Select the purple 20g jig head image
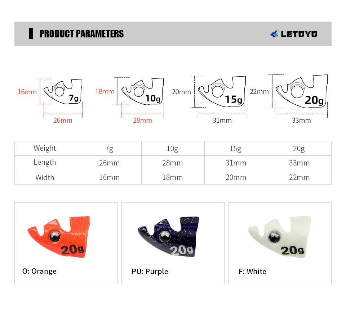346x309 pixels. click(x=169, y=236)
